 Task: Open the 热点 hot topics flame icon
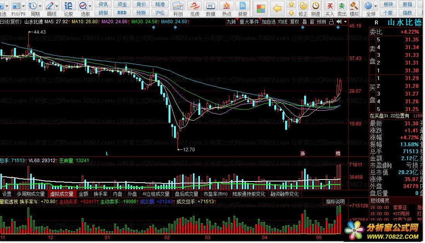[227, 5]
